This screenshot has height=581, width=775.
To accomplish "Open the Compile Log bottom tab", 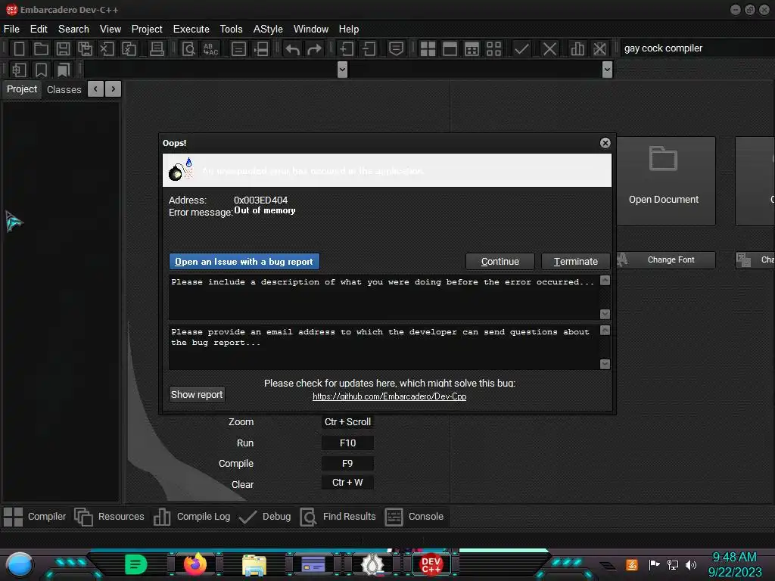I will [191, 517].
